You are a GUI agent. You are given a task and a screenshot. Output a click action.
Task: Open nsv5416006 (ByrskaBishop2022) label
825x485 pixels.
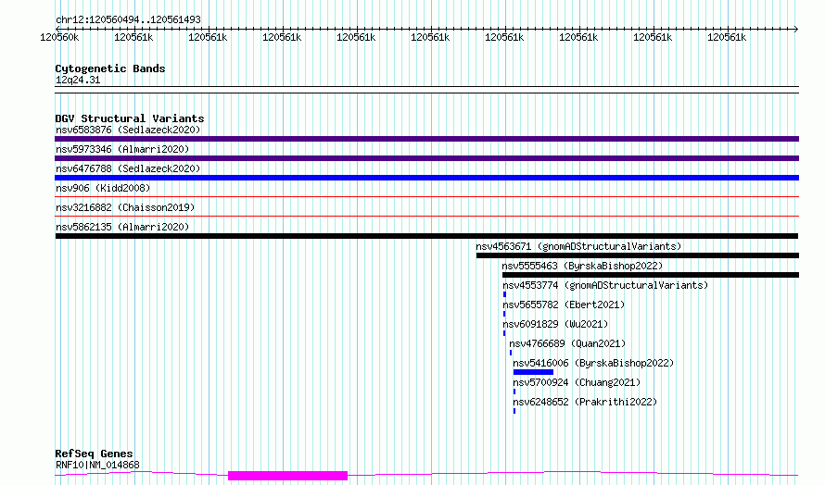pyautogui.click(x=593, y=363)
